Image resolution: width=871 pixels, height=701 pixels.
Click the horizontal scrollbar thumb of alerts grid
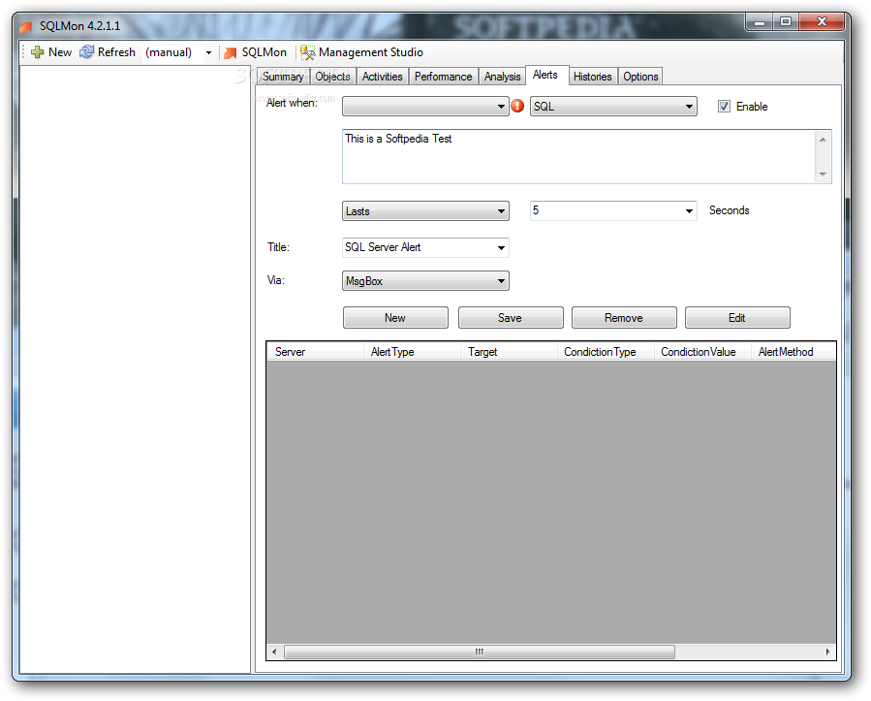[480, 652]
